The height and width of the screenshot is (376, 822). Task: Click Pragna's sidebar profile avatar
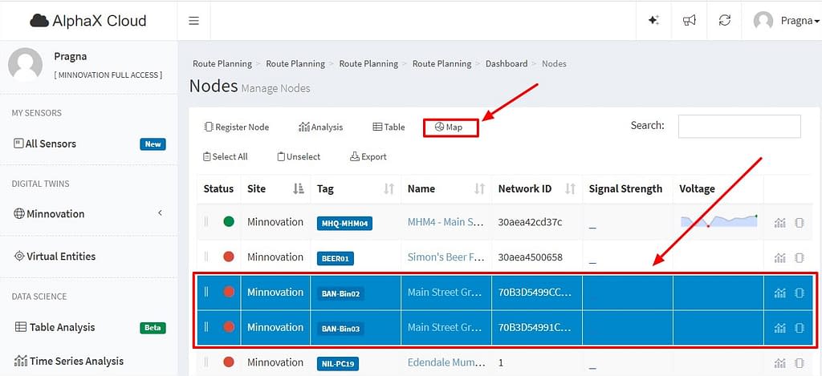pyautogui.click(x=25, y=65)
